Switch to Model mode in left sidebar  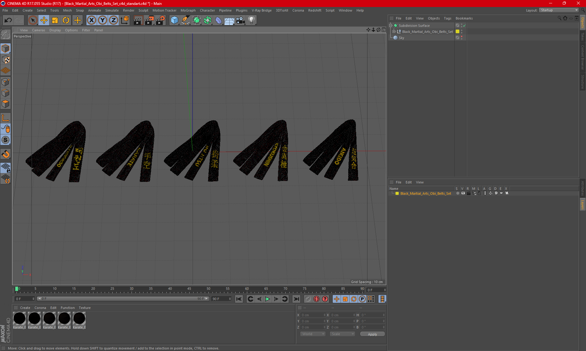tap(5, 48)
